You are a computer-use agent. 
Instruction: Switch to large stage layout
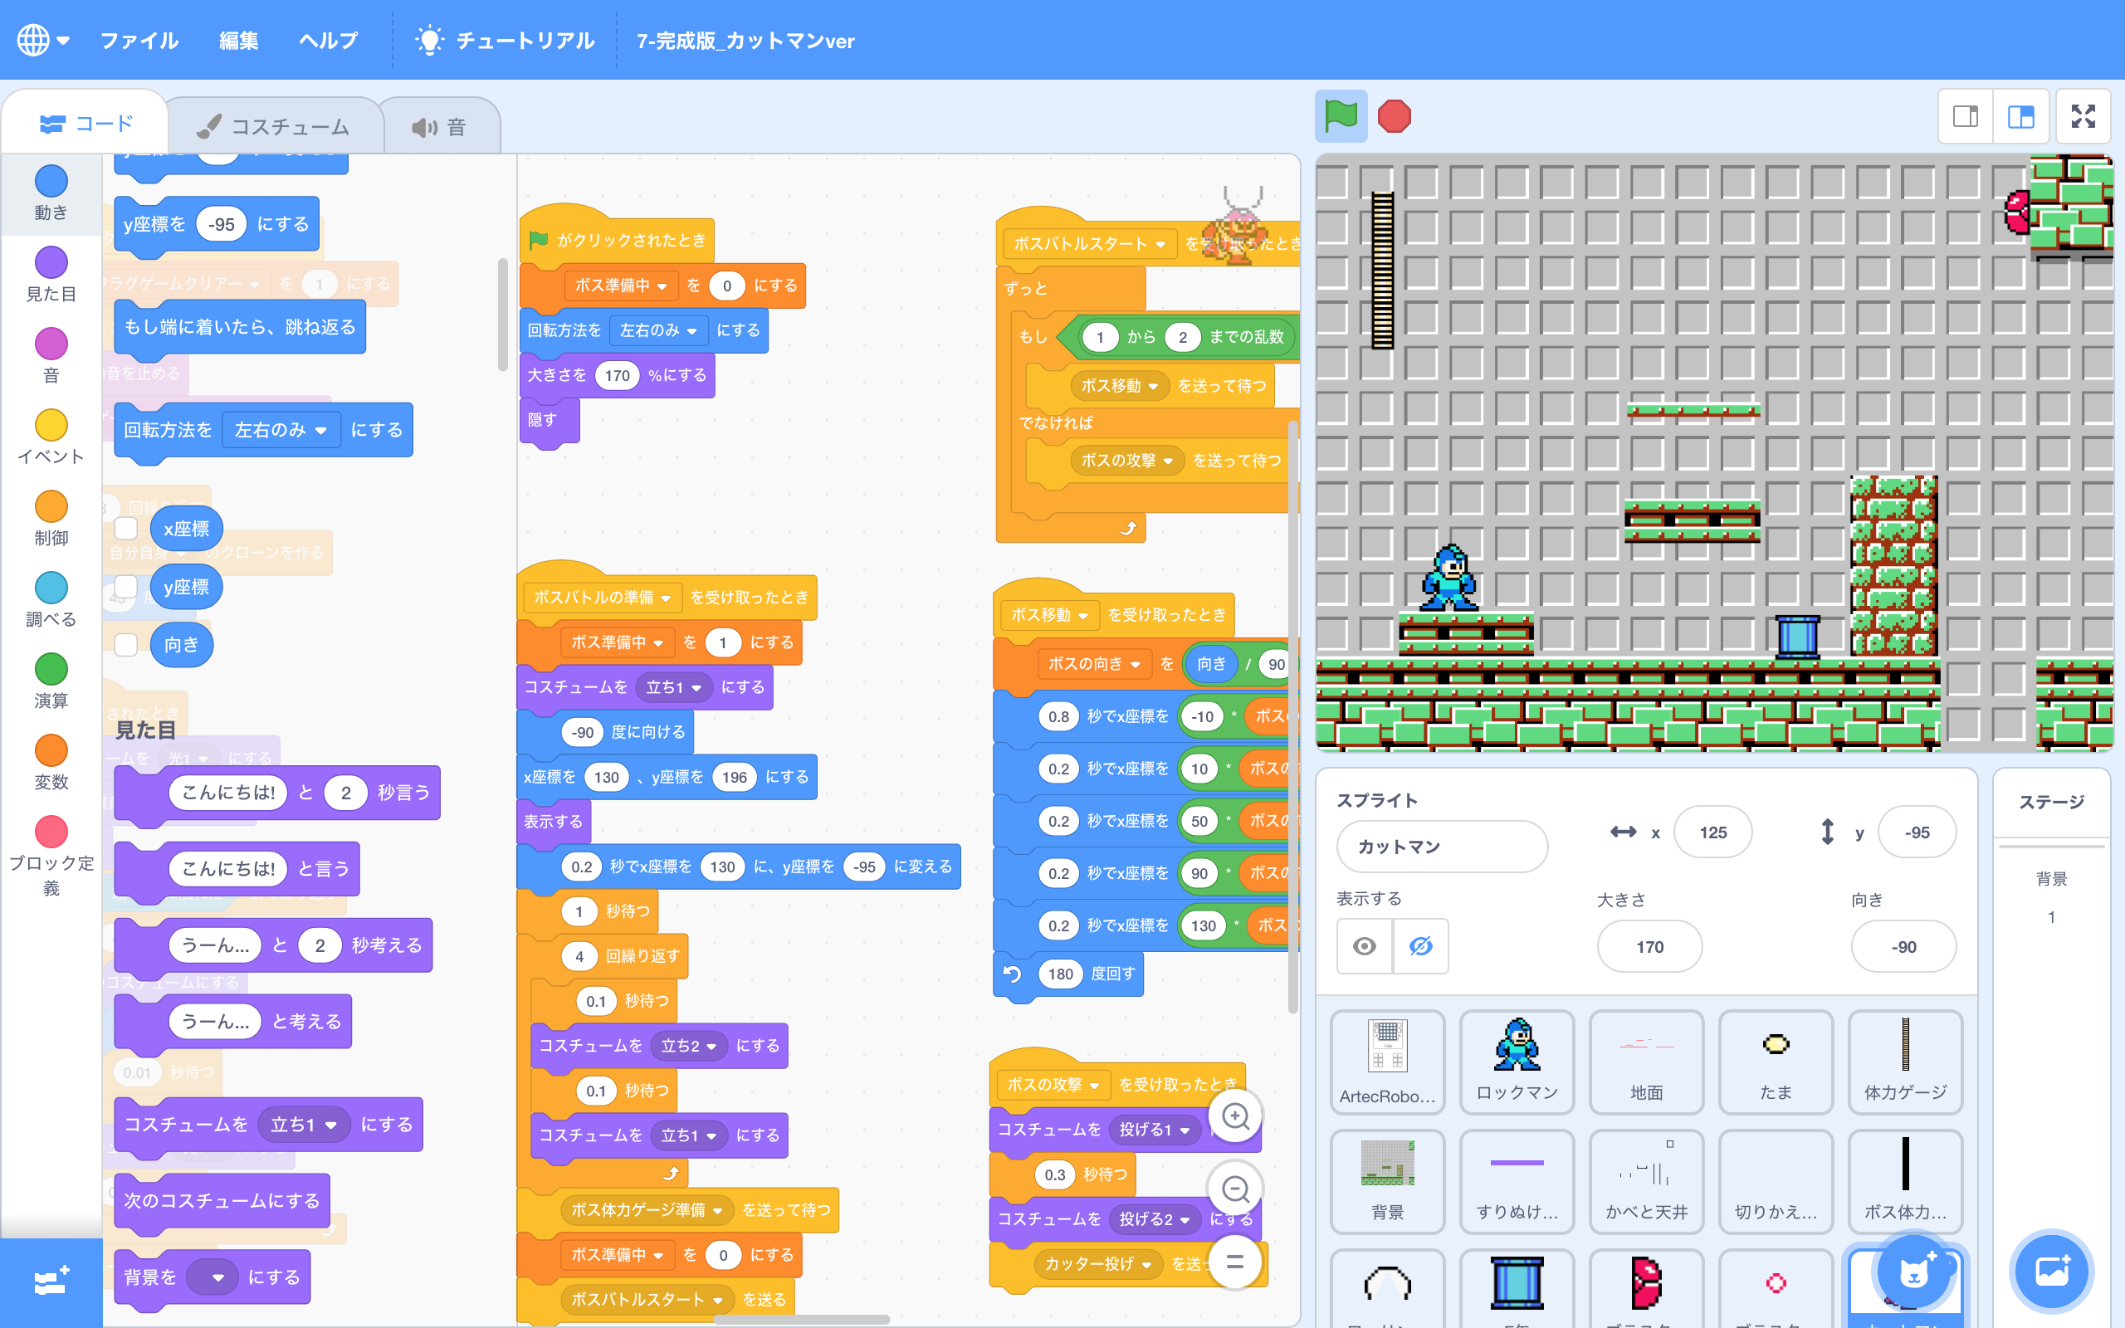[2020, 116]
